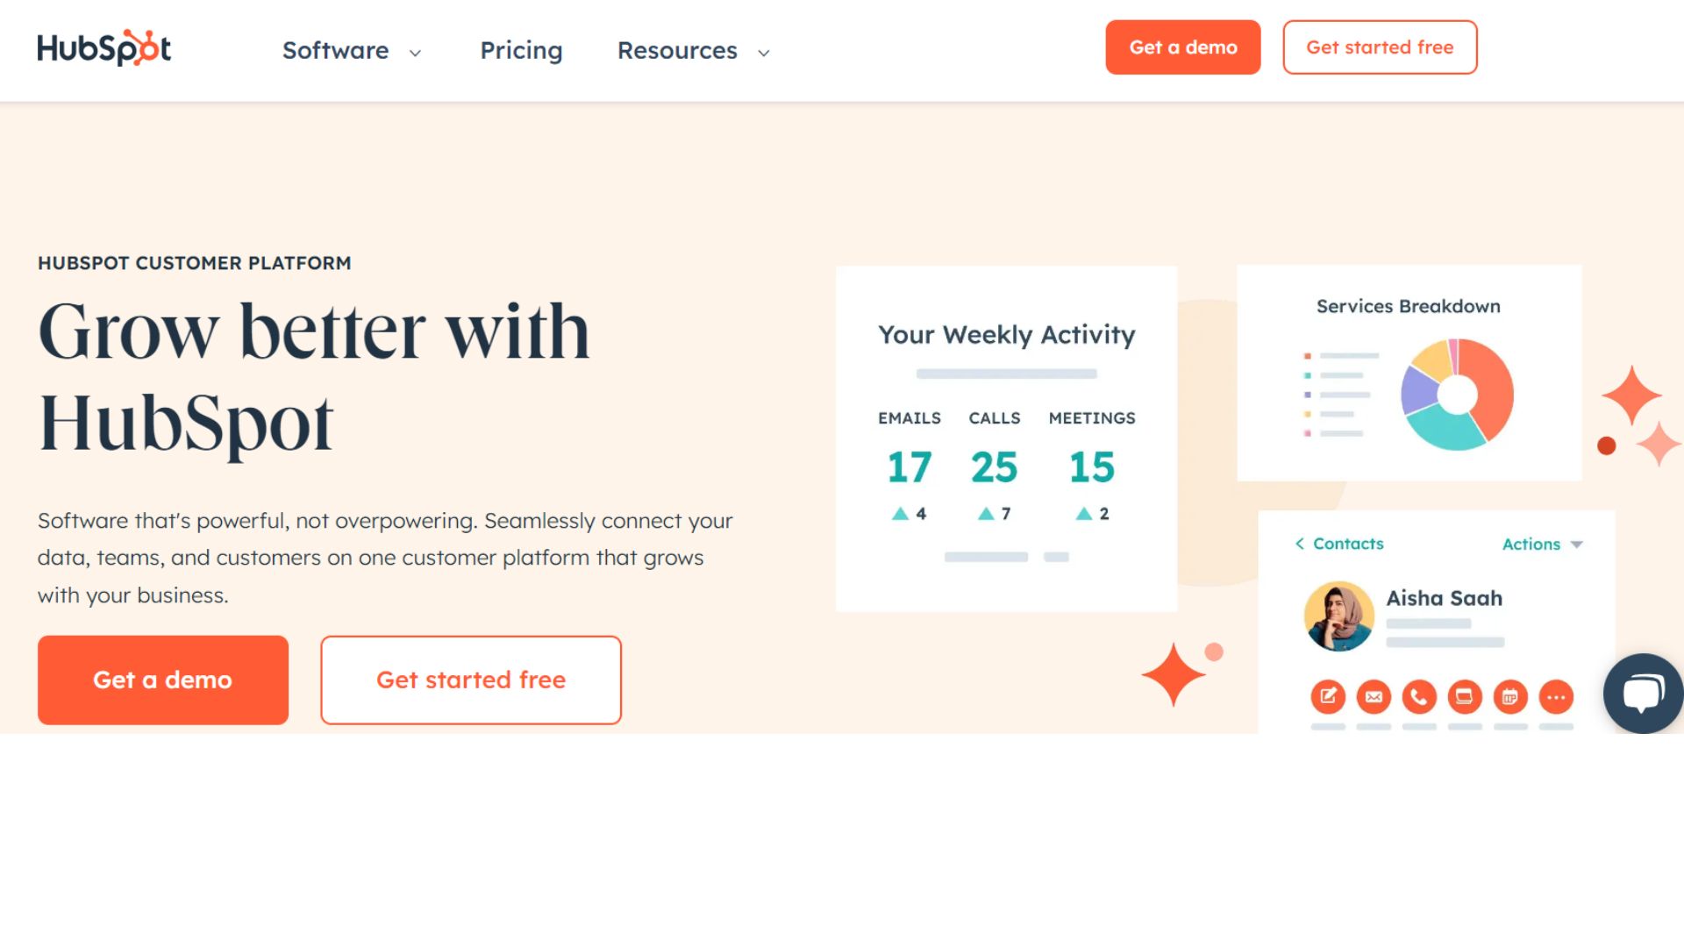Launch the chat widget bubble
The width and height of the screenshot is (1684, 947).
point(1642,693)
